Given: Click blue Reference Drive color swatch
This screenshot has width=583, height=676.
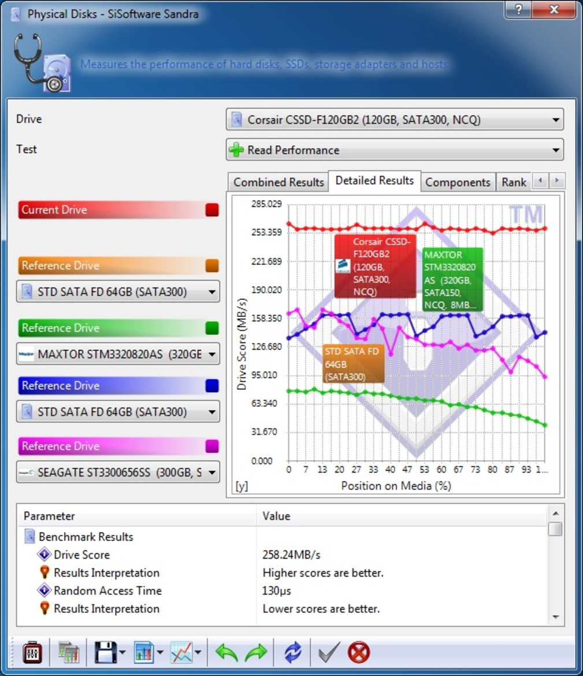Looking at the screenshot, I should click(212, 386).
